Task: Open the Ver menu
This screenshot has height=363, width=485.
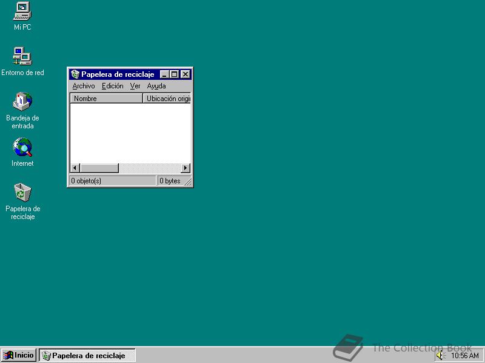Action: coord(135,86)
